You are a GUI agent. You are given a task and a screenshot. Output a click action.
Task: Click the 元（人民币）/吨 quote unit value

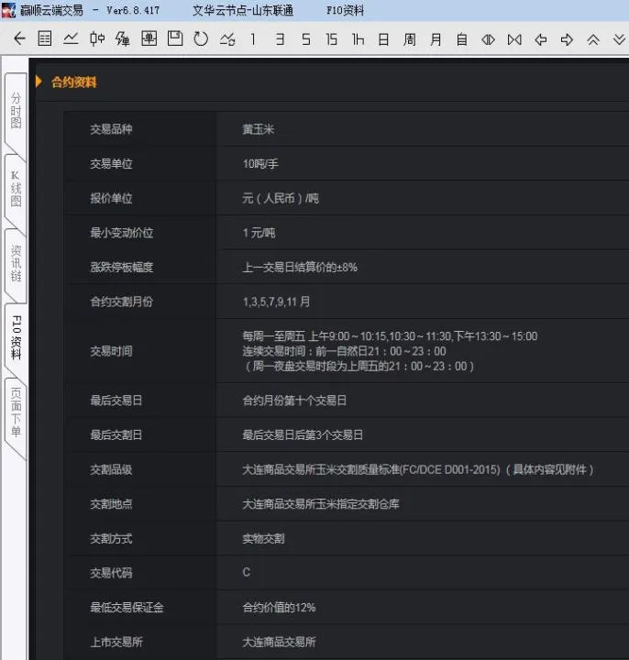pyautogui.click(x=281, y=198)
